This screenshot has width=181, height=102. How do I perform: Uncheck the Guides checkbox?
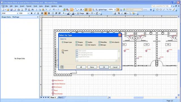(x=86, y=42)
